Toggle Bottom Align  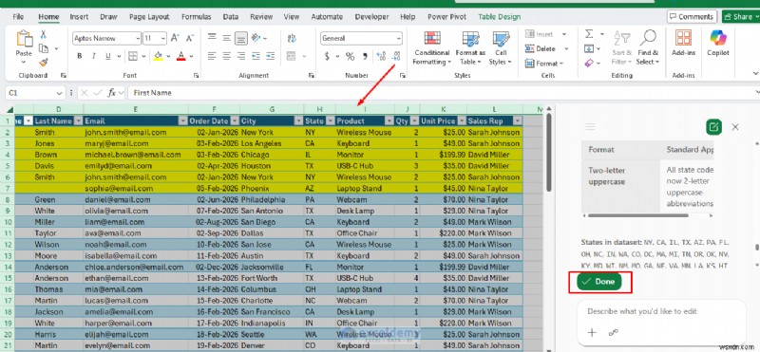pyautogui.click(x=241, y=38)
